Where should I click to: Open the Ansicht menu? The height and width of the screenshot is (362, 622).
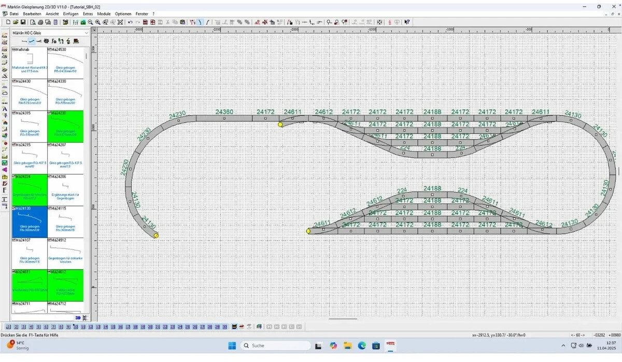(x=52, y=13)
